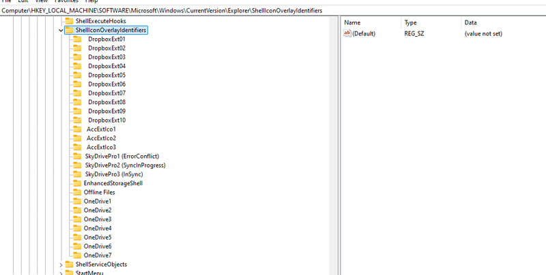
Task: Select the EnhancedStorageShell key name
Action: [113, 183]
